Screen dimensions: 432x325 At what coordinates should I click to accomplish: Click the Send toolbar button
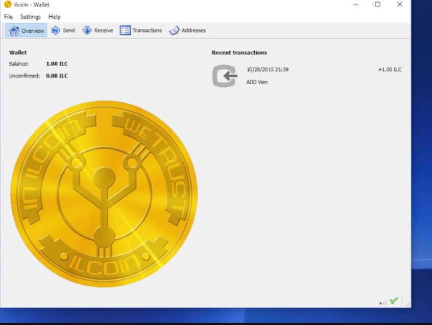pos(63,30)
